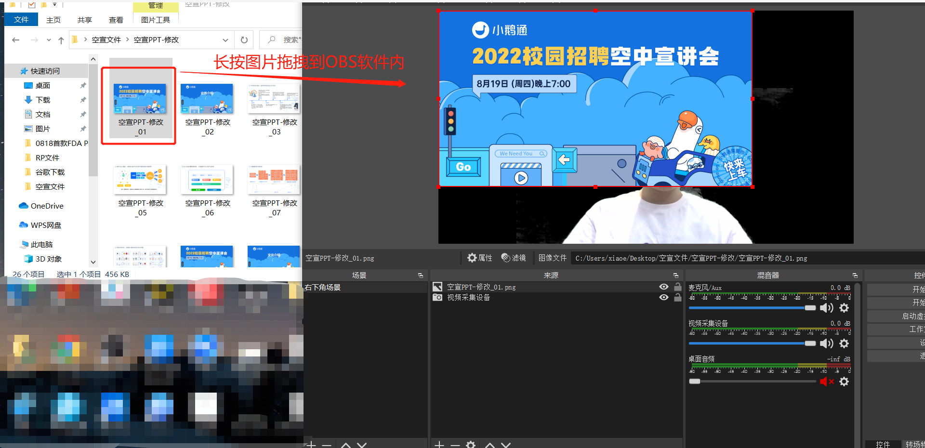925x448 pixels.
Task: Go back in File Explorer
Action: point(16,40)
